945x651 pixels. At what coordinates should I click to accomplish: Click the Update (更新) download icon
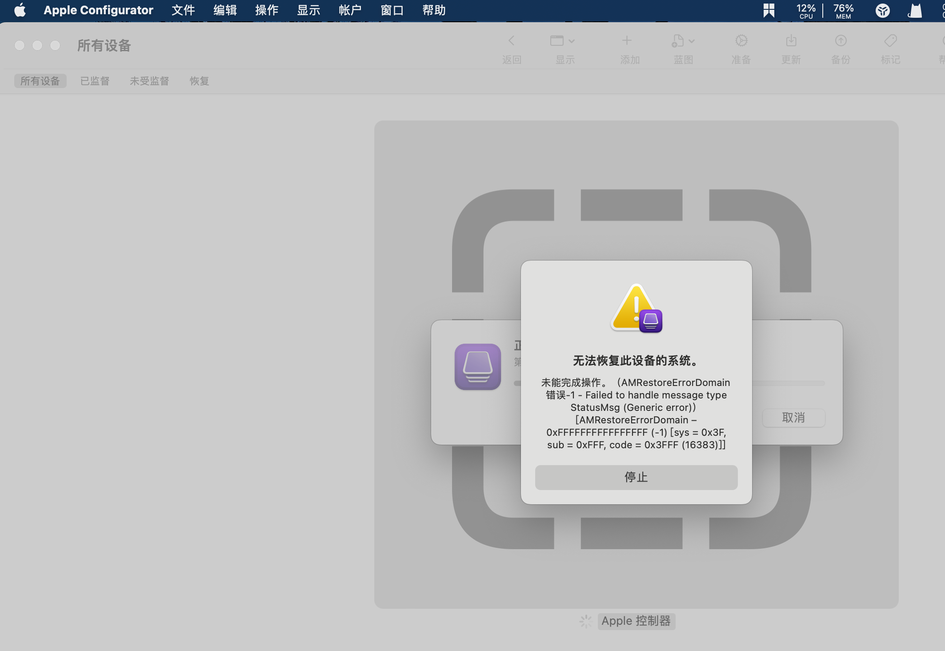point(791,41)
